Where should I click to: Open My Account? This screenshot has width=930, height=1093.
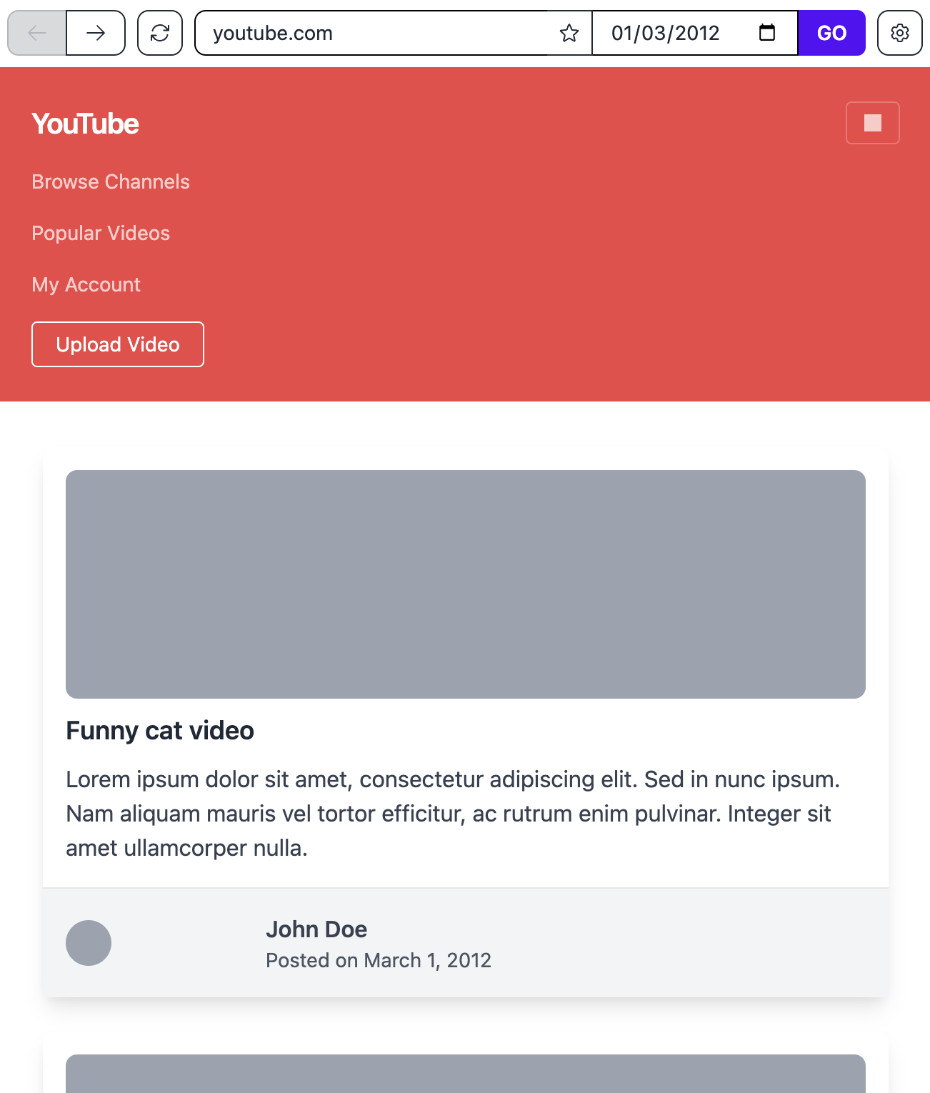[x=86, y=284]
